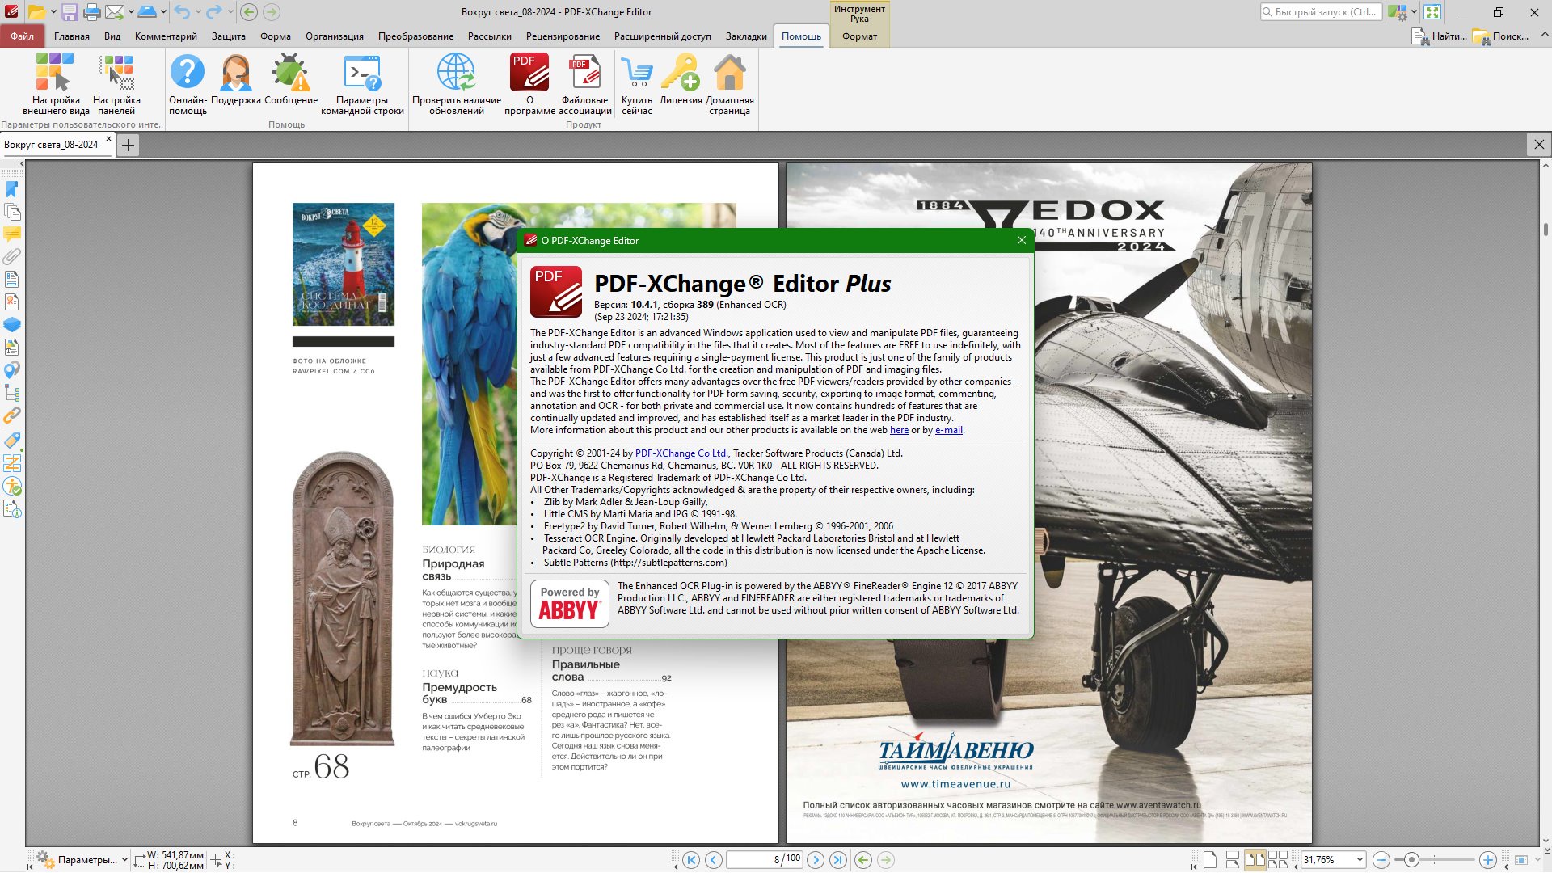Open the Формат tool tab

click(x=859, y=36)
